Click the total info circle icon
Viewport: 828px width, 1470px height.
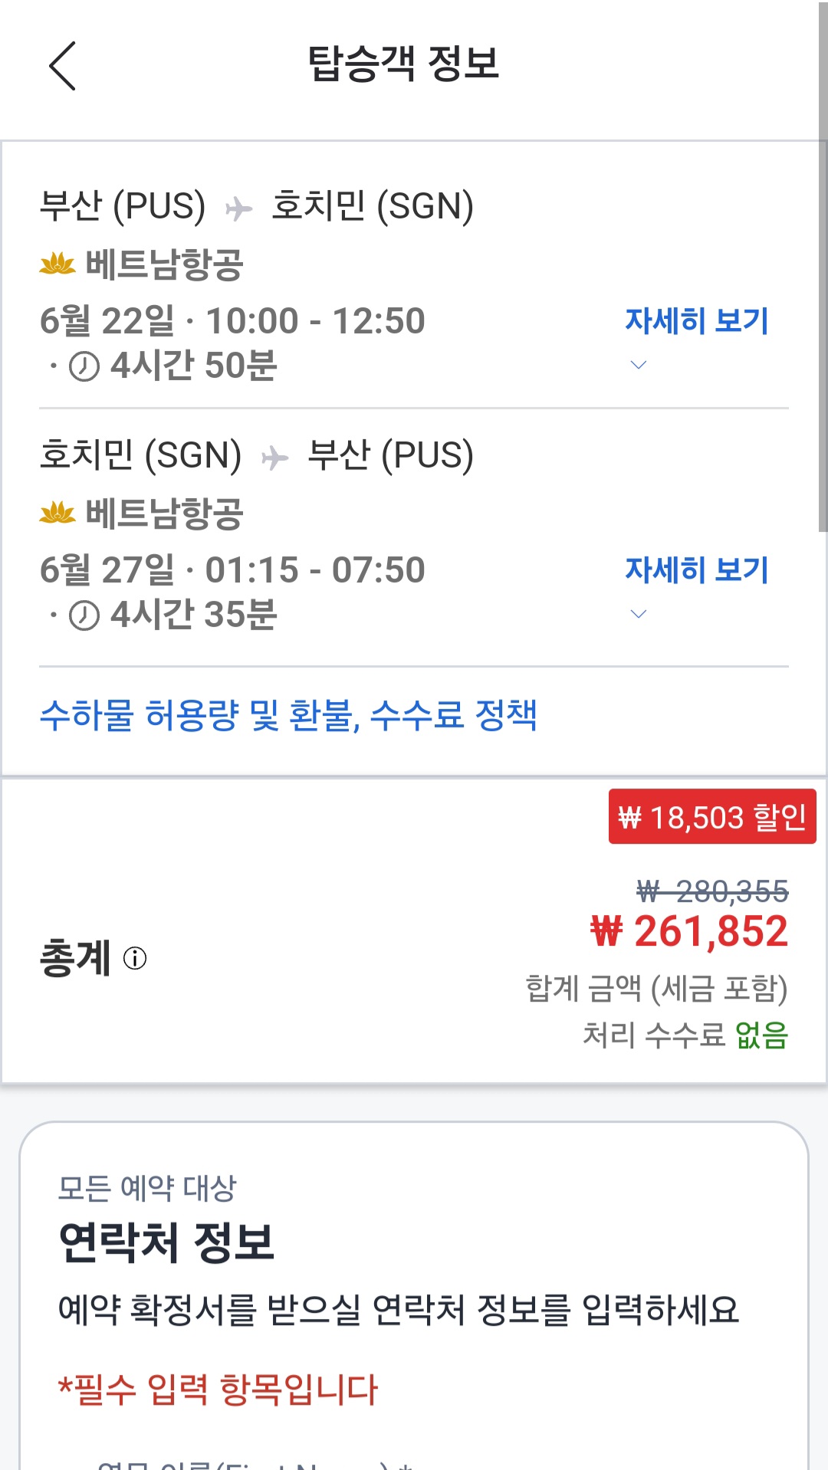tap(135, 958)
